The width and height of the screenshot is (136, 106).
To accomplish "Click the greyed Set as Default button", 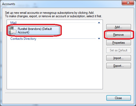I will (x=119, y=50).
